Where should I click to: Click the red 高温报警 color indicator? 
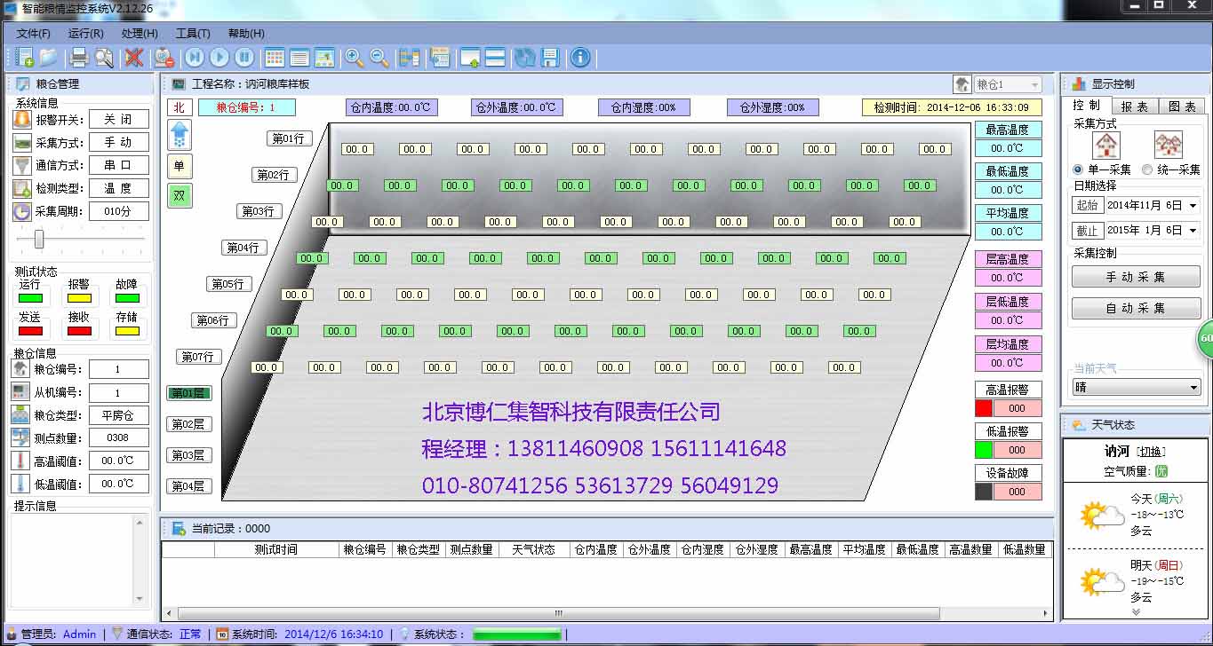(x=984, y=408)
